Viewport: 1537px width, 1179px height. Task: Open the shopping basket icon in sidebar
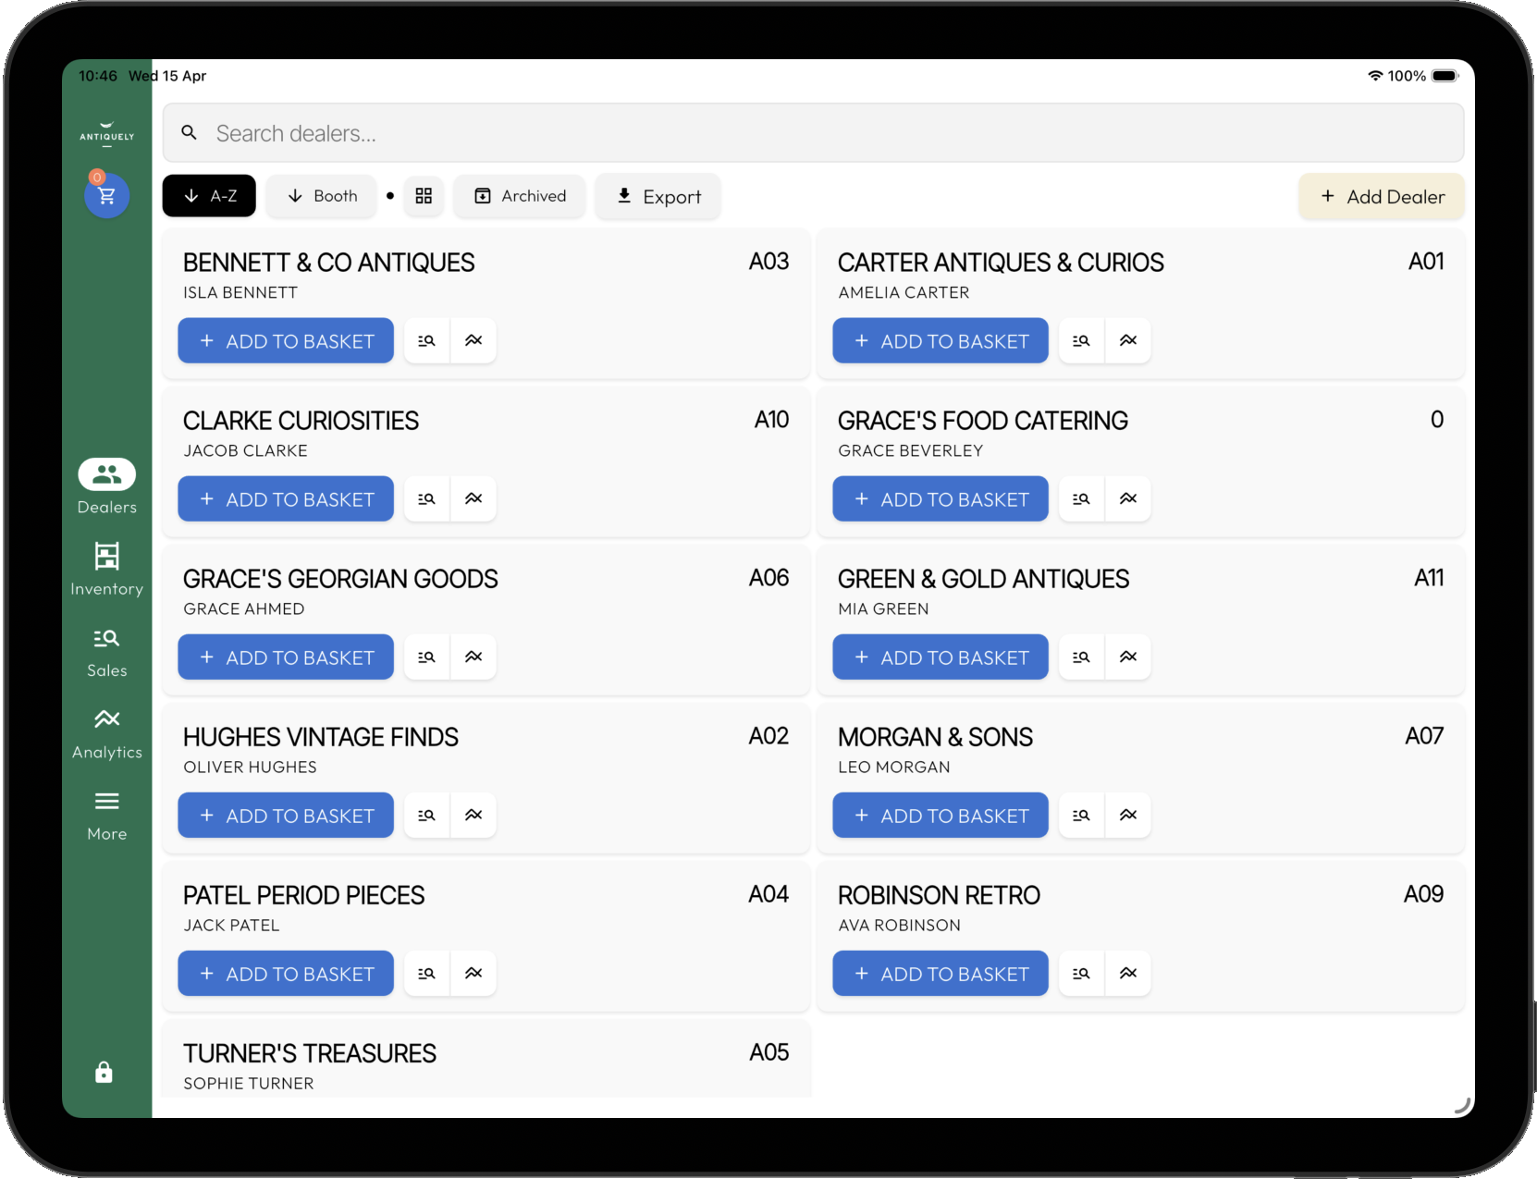tap(106, 196)
